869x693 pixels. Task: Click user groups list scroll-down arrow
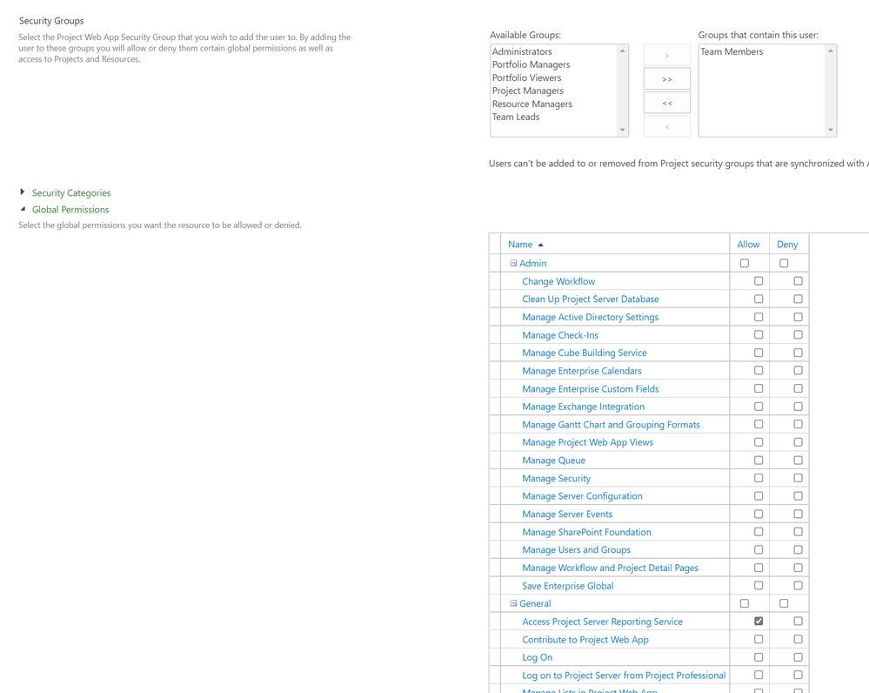830,131
